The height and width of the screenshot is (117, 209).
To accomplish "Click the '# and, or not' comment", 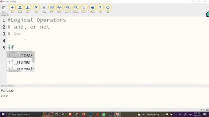I will click(29, 27).
